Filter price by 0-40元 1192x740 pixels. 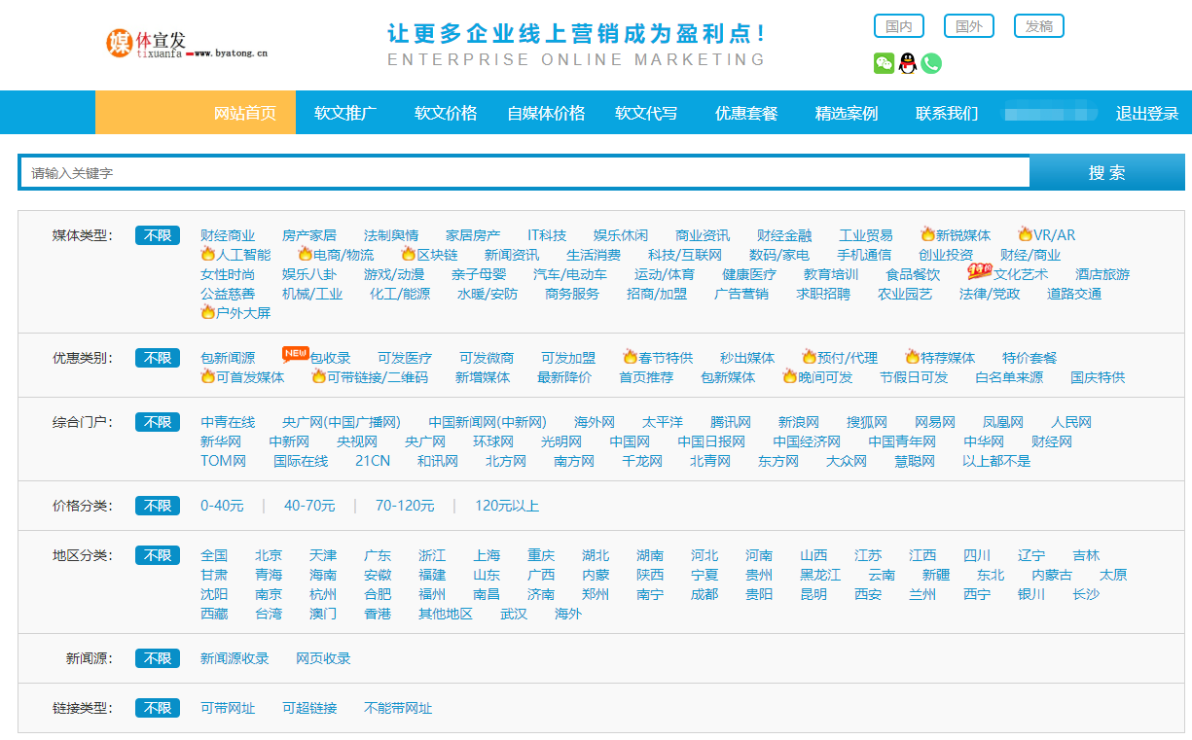pos(222,506)
